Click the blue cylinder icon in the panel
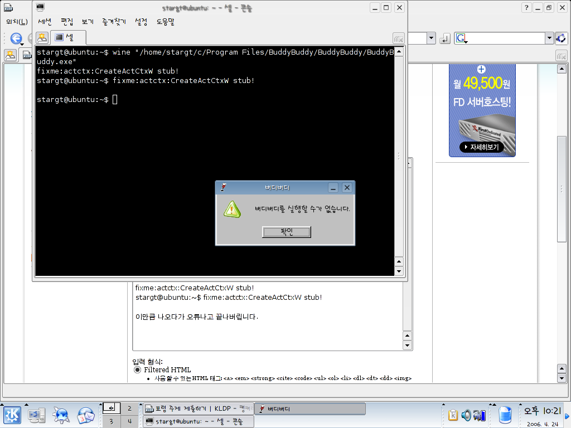Screen dimensions: 571x428 point(505,415)
